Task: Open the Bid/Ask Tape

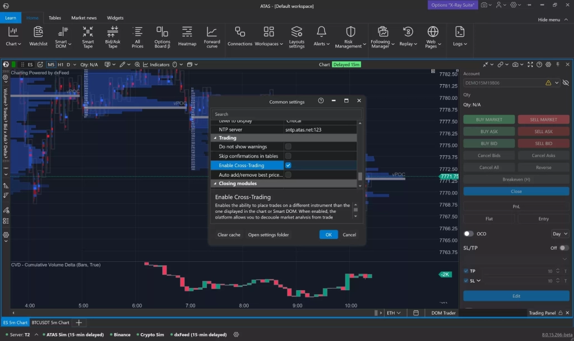Action: [x=113, y=37]
